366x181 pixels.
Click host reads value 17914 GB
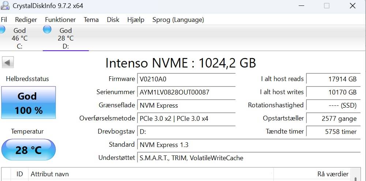point(333,79)
